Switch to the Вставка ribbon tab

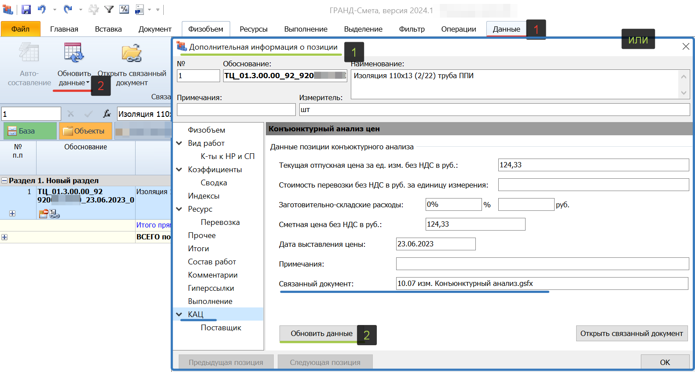point(108,29)
